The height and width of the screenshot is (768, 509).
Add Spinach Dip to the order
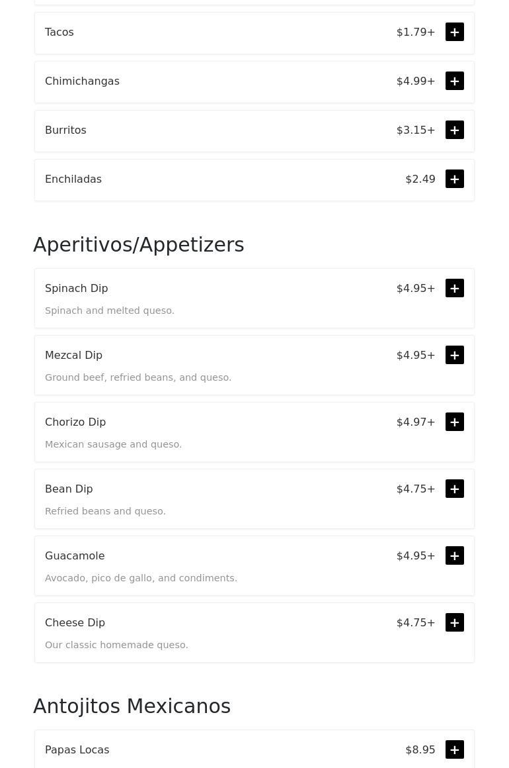[455, 289]
